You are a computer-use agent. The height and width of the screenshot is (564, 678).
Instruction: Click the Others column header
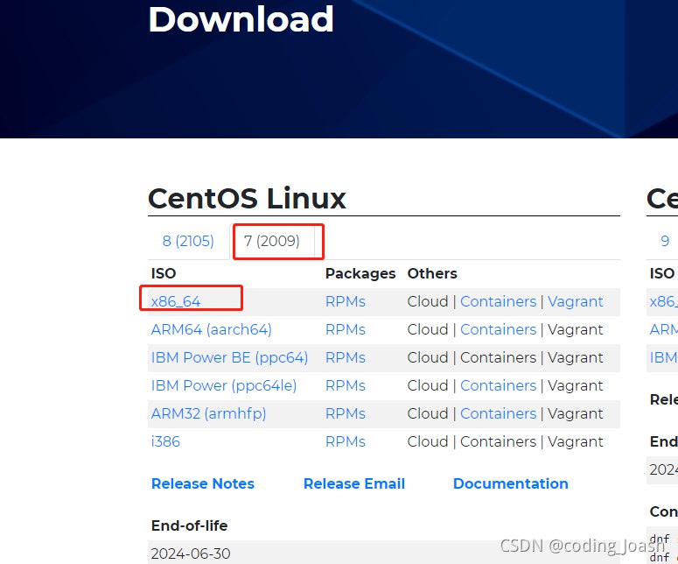[x=432, y=273]
